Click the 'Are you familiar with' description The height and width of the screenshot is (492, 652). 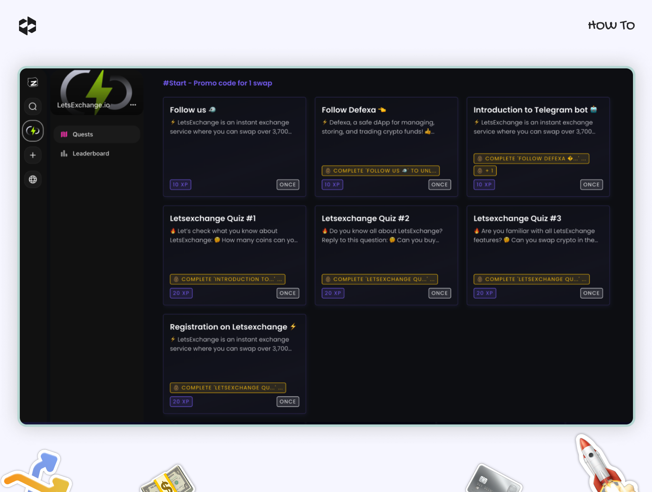536,235
